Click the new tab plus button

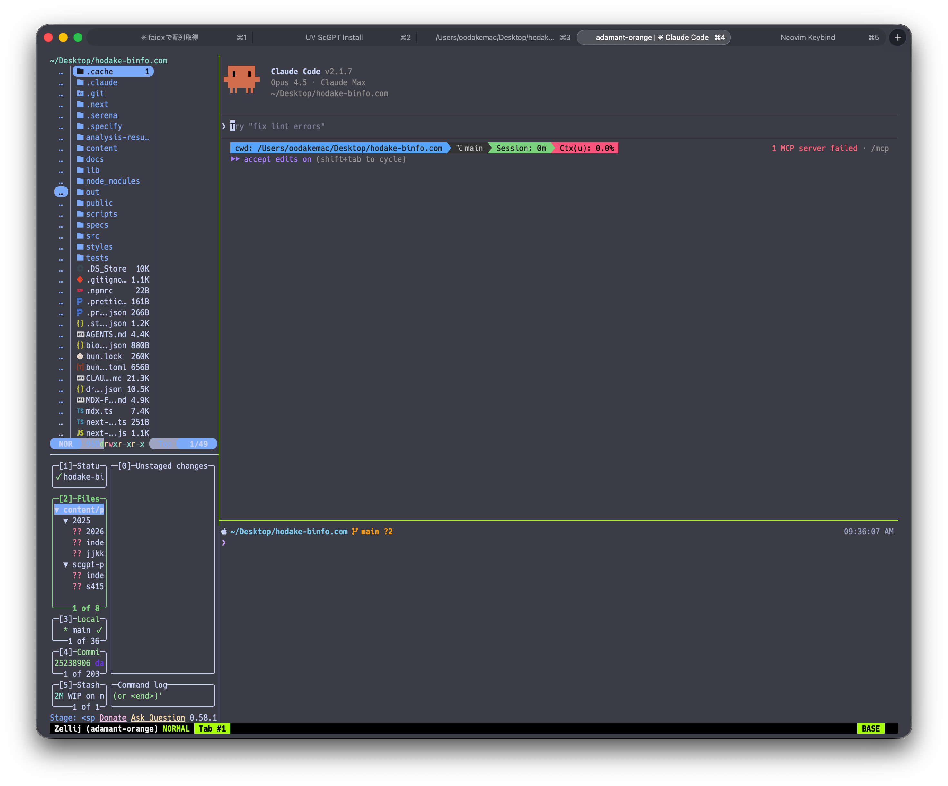[x=897, y=37]
